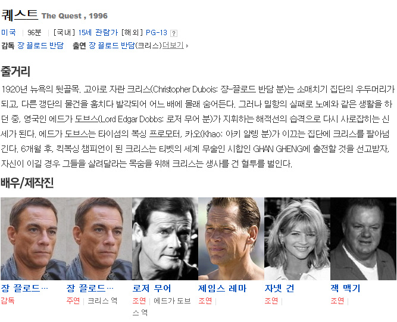Expand cast list via 더보기 arrow
The height and width of the screenshot is (322, 397).
187,46
